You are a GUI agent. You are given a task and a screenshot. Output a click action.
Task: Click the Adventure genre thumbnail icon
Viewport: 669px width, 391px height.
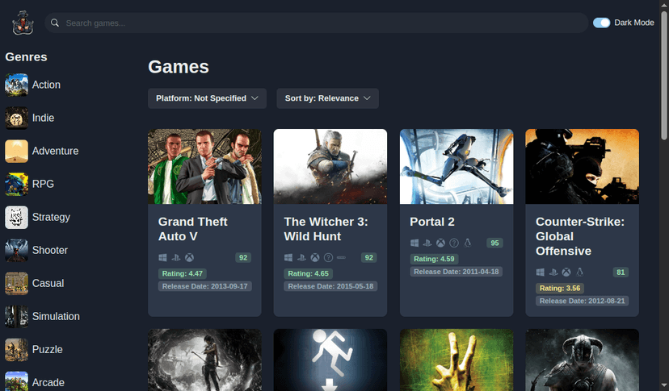[x=17, y=152]
